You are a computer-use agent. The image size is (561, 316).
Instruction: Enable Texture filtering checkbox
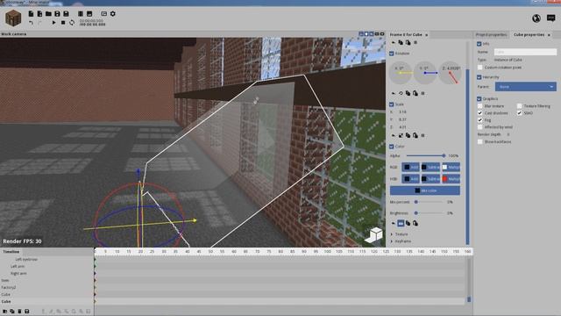click(520, 106)
